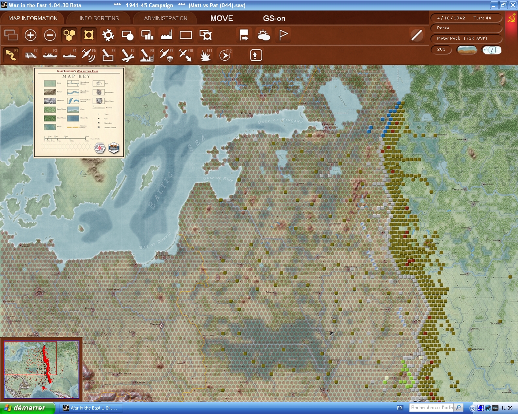Select the F3 naval transport icon

(50, 55)
